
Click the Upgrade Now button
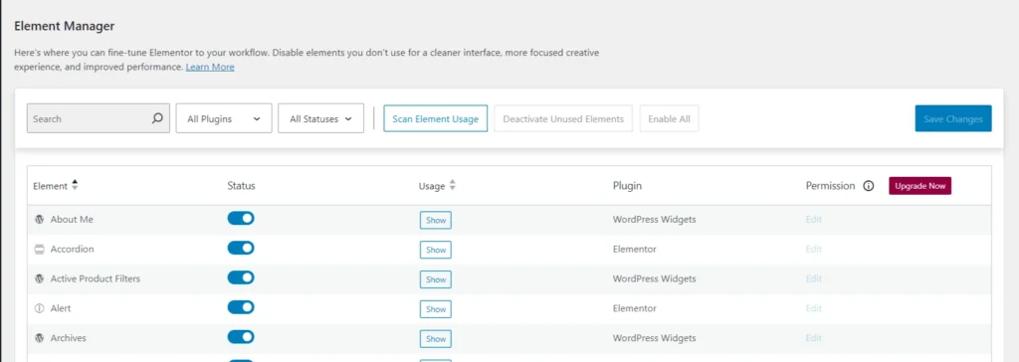[x=919, y=186]
